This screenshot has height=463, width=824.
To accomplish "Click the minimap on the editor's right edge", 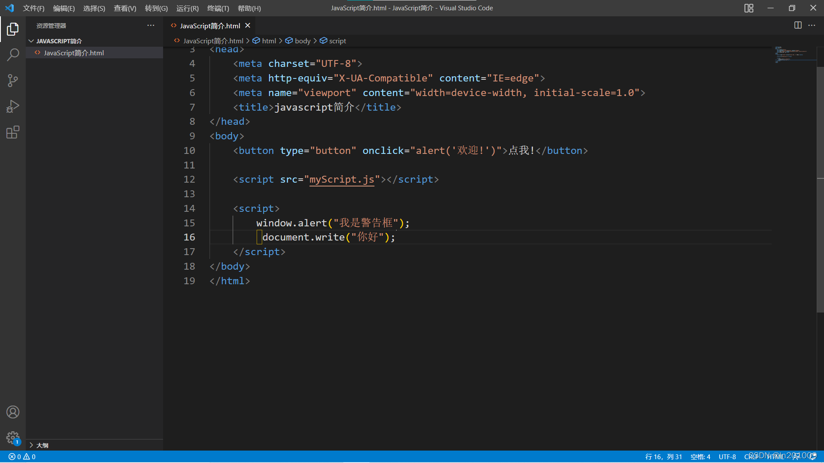I will (795, 56).
